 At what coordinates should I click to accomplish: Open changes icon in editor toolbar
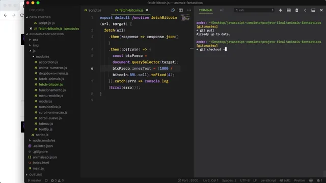tap(173, 10)
